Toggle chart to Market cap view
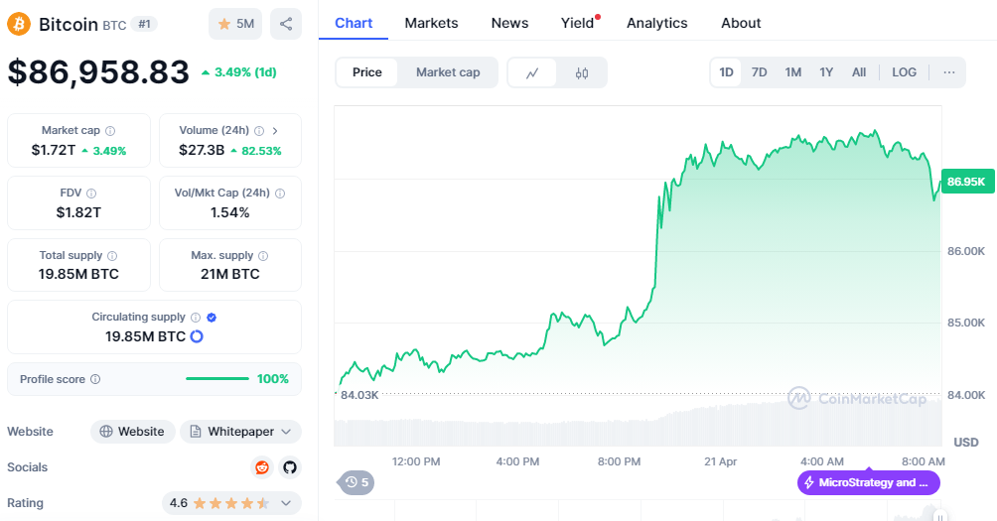 tap(448, 72)
